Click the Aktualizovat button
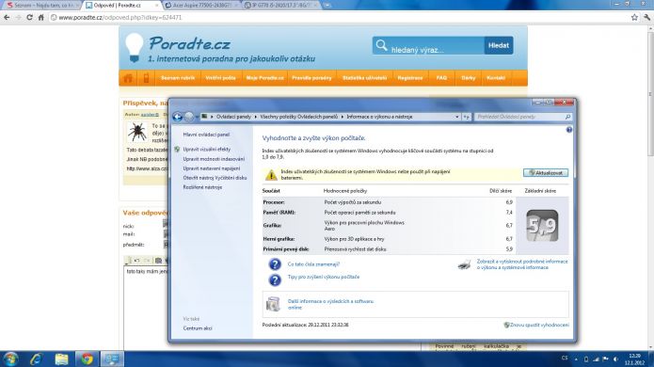This screenshot has height=367, width=654. [x=546, y=172]
